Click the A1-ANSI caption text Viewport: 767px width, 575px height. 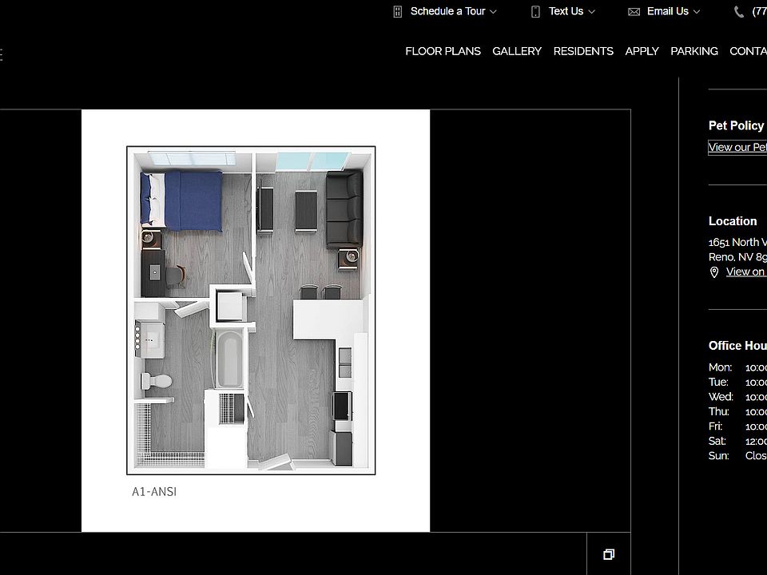pyautogui.click(x=154, y=491)
